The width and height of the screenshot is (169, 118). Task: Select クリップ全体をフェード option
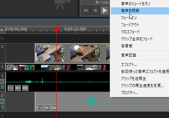[x=140, y=39]
